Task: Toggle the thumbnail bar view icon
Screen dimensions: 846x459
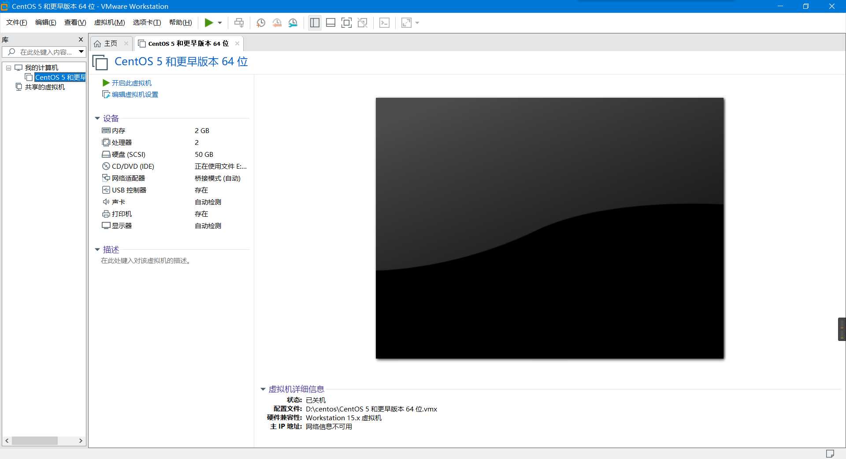Action: [x=330, y=22]
